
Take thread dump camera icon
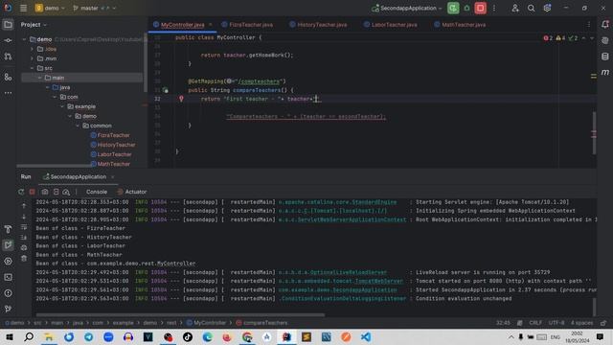pyautogui.click(x=45, y=192)
